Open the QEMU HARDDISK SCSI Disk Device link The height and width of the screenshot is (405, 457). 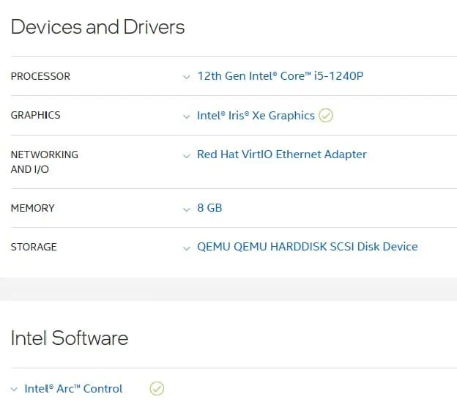307,247
